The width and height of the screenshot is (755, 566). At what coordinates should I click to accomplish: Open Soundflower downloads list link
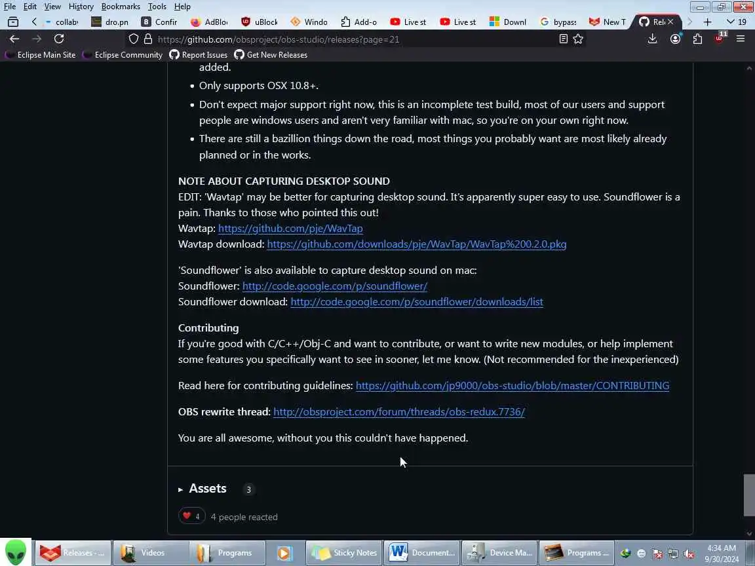[x=417, y=302]
